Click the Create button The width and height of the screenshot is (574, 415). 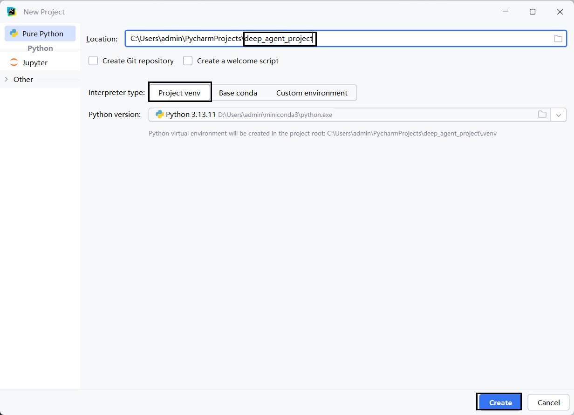500,402
